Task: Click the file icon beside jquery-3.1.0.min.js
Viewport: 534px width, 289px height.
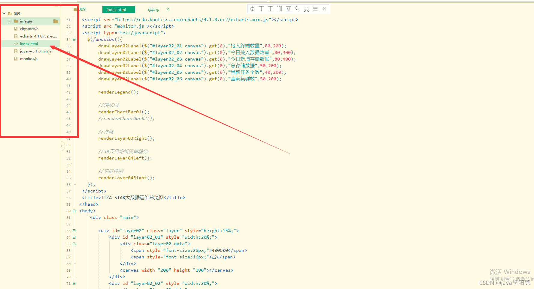Action: pyautogui.click(x=16, y=51)
